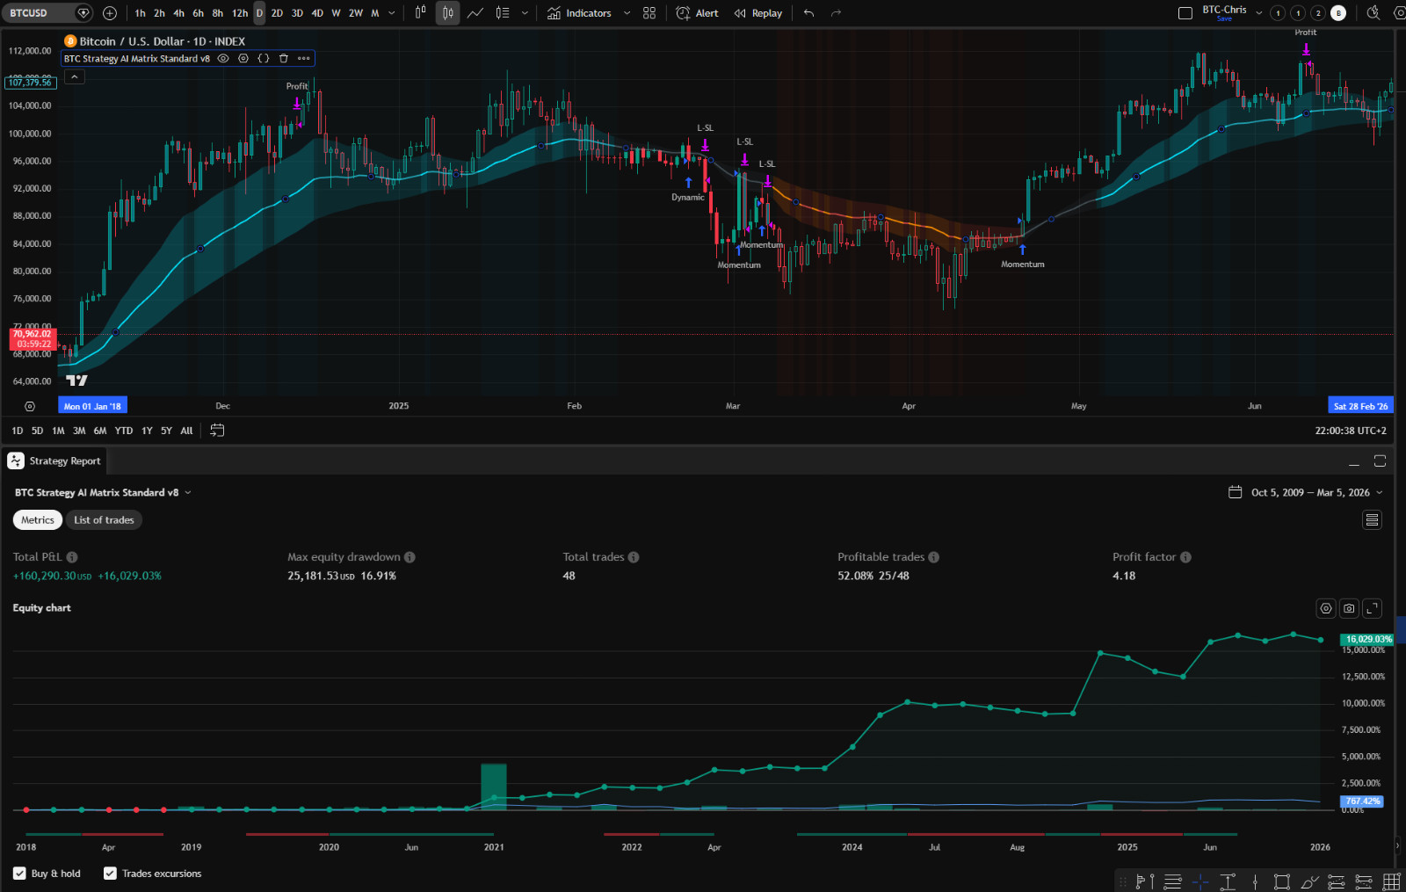Open indicator settings gear in legend
The width and height of the screenshot is (1406, 892).
243,59
